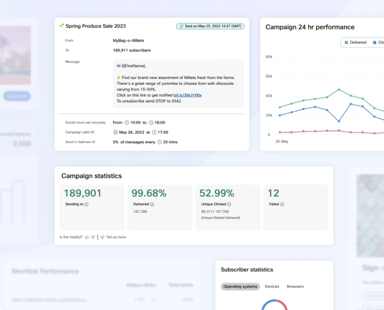Image resolution: width=384 pixels, height=310 pixels.
Task: Click the clock icon next to 18:00
Action: click(x=151, y=123)
